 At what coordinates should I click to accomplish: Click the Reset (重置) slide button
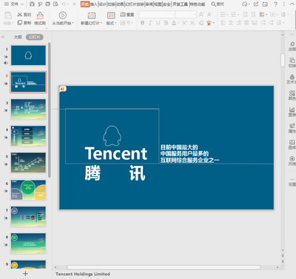[x=127, y=15]
